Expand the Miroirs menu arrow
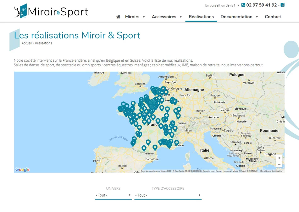299x212 pixels. (144, 17)
